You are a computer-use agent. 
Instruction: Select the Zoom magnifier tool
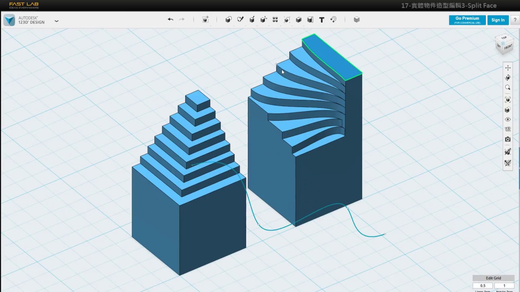point(508,87)
